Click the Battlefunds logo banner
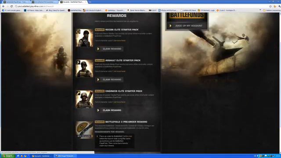Image resolution: width=281 pixels, height=158 pixels. (187, 15)
